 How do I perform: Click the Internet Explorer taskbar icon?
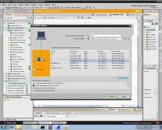11,127
